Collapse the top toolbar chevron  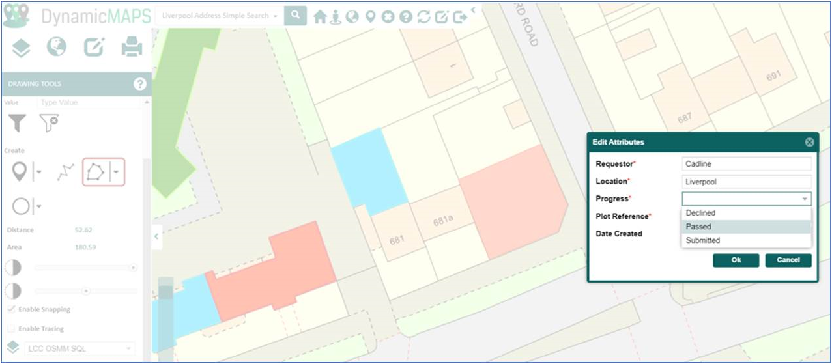click(x=473, y=10)
